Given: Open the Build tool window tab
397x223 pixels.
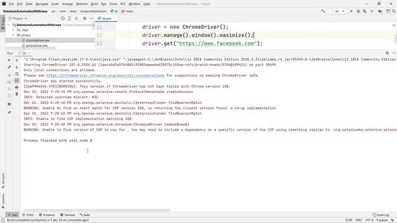Looking at the screenshot, I should tap(85, 215).
